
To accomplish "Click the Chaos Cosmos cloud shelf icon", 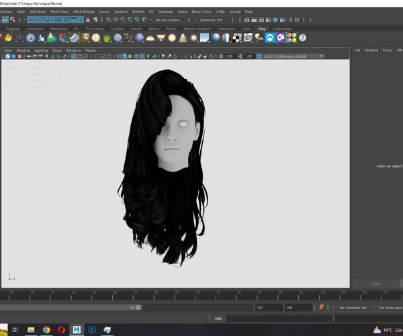I will [269, 38].
